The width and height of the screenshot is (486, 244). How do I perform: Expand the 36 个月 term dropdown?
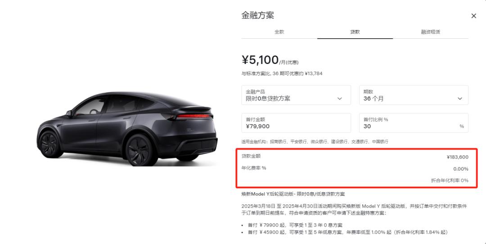(x=414, y=95)
